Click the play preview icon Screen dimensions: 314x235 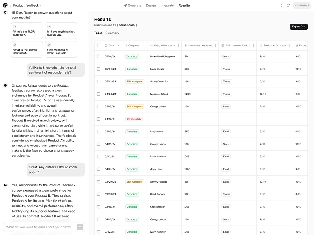pyautogui.click(x=282, y=5)
